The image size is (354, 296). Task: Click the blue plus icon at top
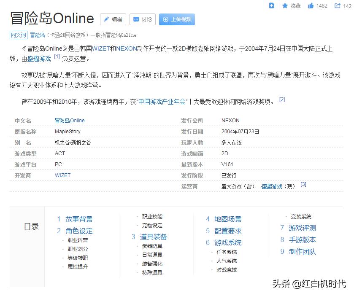[x=271, y=5]
